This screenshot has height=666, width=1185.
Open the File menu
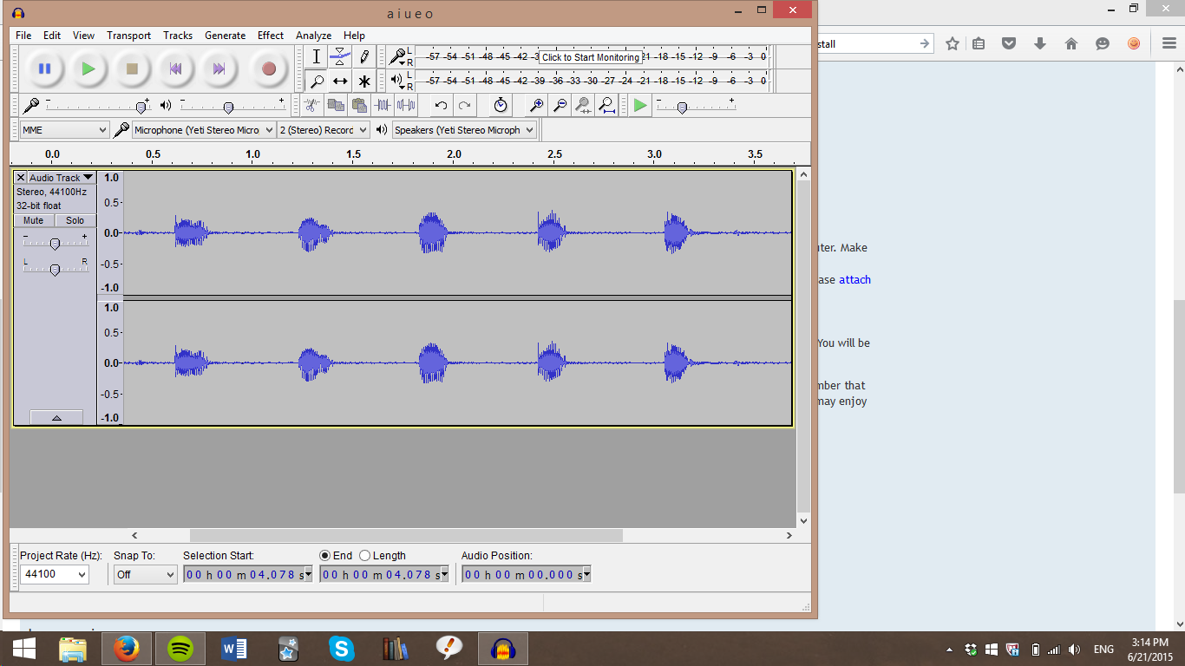(x=23, y=36)
